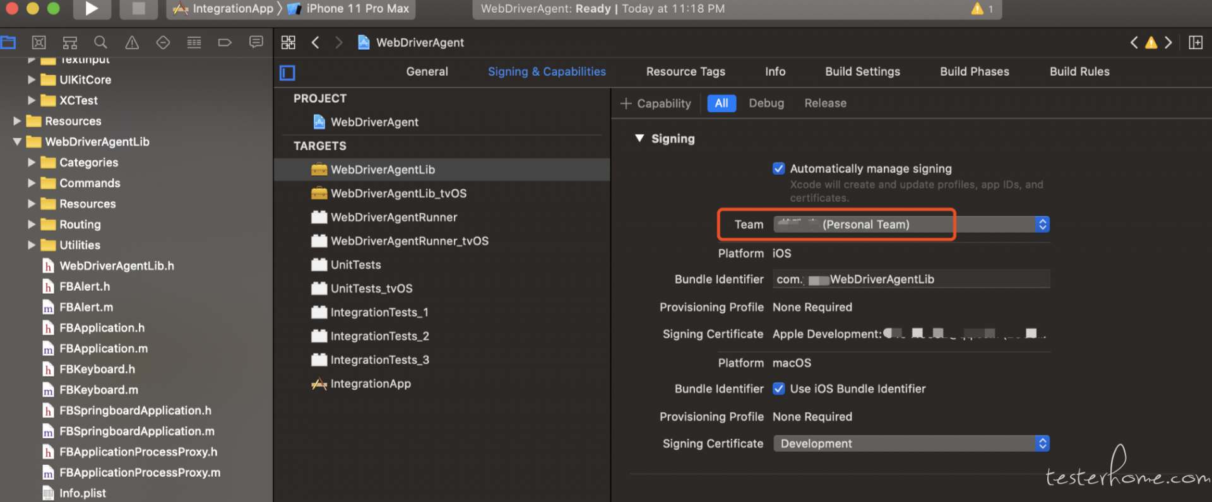
Task: Switch to the Info tab
Action: tap(775, 72)
